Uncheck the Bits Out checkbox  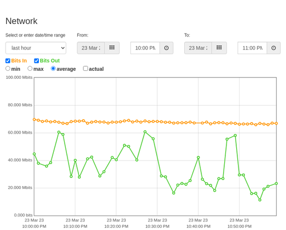click(37, 60)
